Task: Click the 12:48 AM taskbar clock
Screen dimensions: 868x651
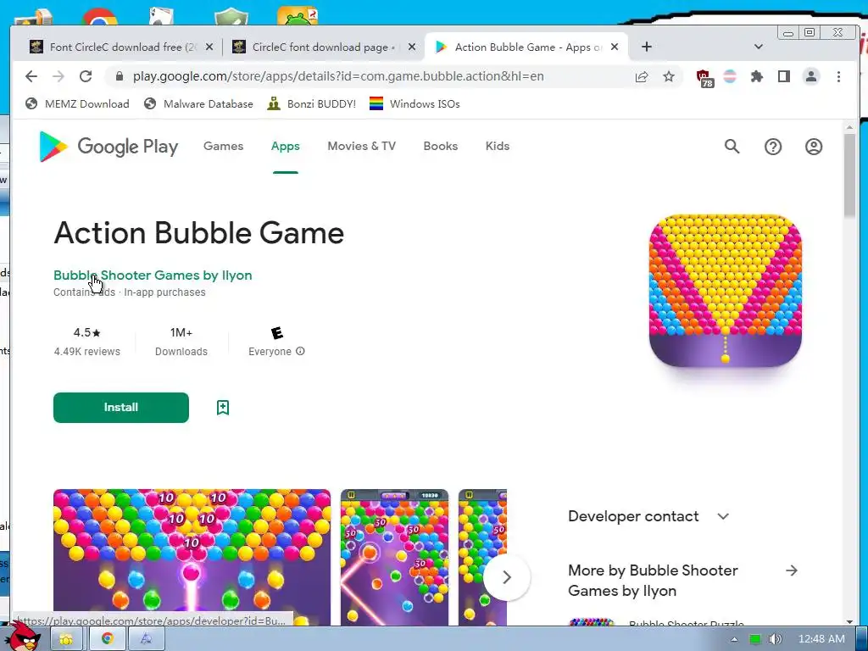Action: pyautogui.click(x=821, y=639)
